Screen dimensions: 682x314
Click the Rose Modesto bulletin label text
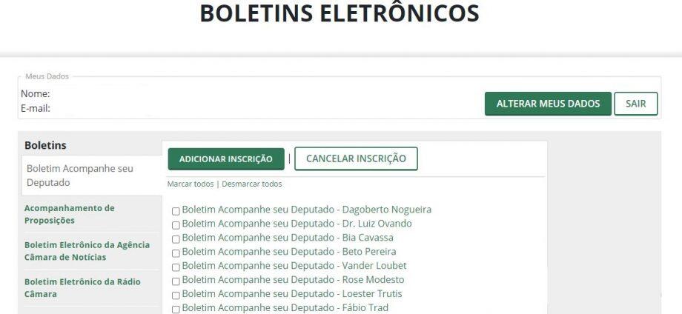click(x=293, y=280)
